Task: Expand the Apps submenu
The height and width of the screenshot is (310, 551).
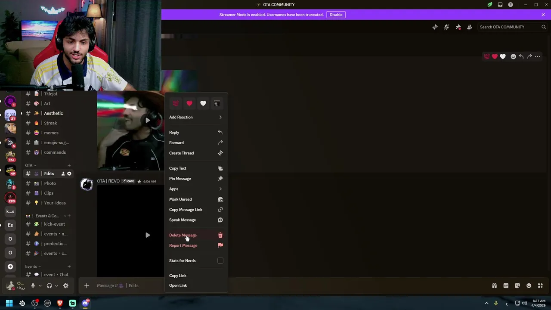Action: [x=196, y=189]
